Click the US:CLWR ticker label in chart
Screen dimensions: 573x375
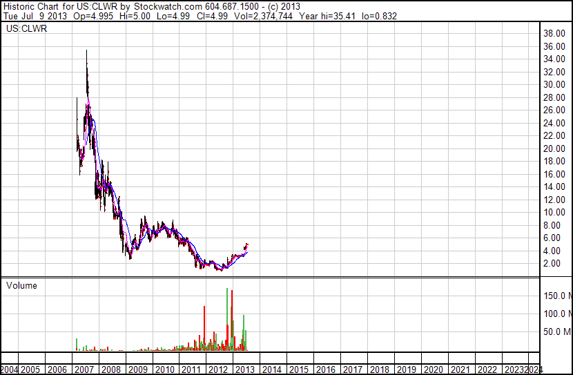coord(27,28)
